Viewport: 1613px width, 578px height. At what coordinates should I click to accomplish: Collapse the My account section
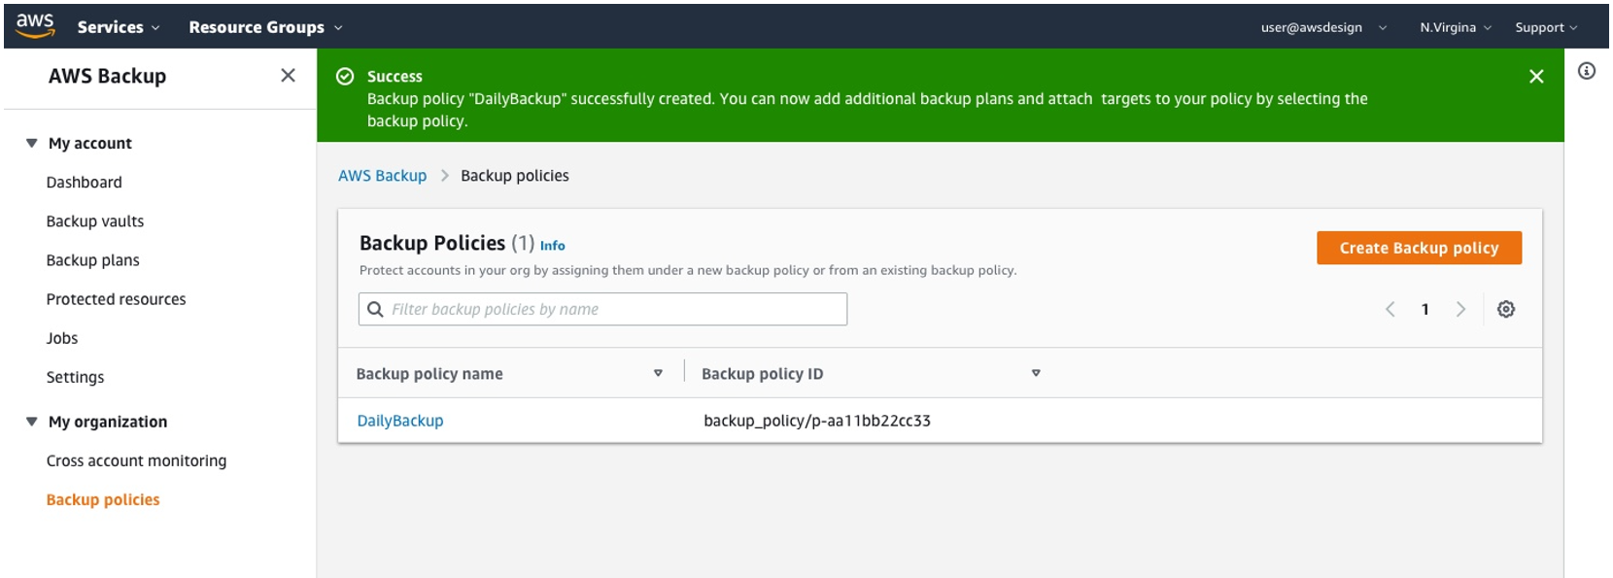click(x=32, y=143)
